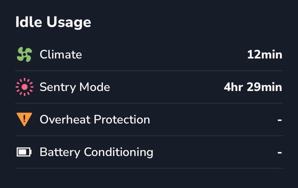Viewport: 298px width, 188px height.
Task: Tap the dash value for Overheat Protection
Action: click(280, 119)
